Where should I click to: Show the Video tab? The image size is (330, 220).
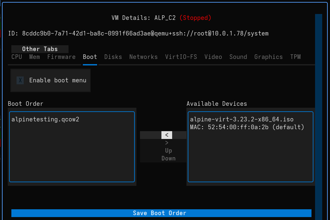coord(213,57)
